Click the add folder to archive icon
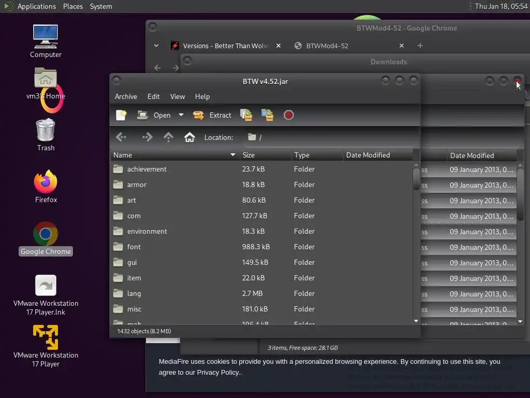This screenshot has width=530, height=398. tap(268, 115)
